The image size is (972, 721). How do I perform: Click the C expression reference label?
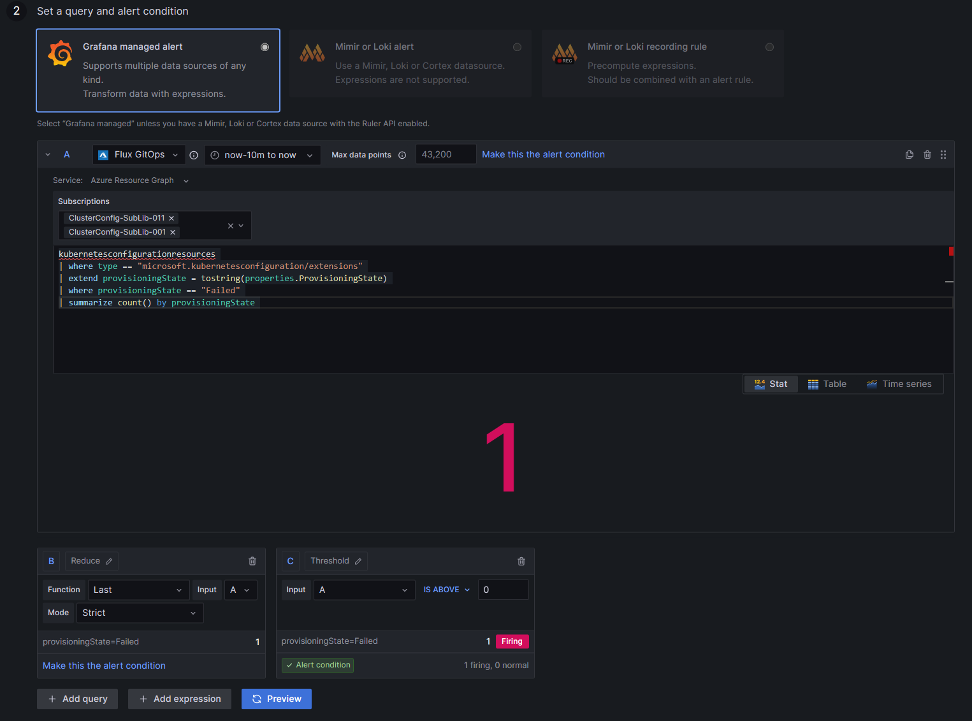point(291,561)
